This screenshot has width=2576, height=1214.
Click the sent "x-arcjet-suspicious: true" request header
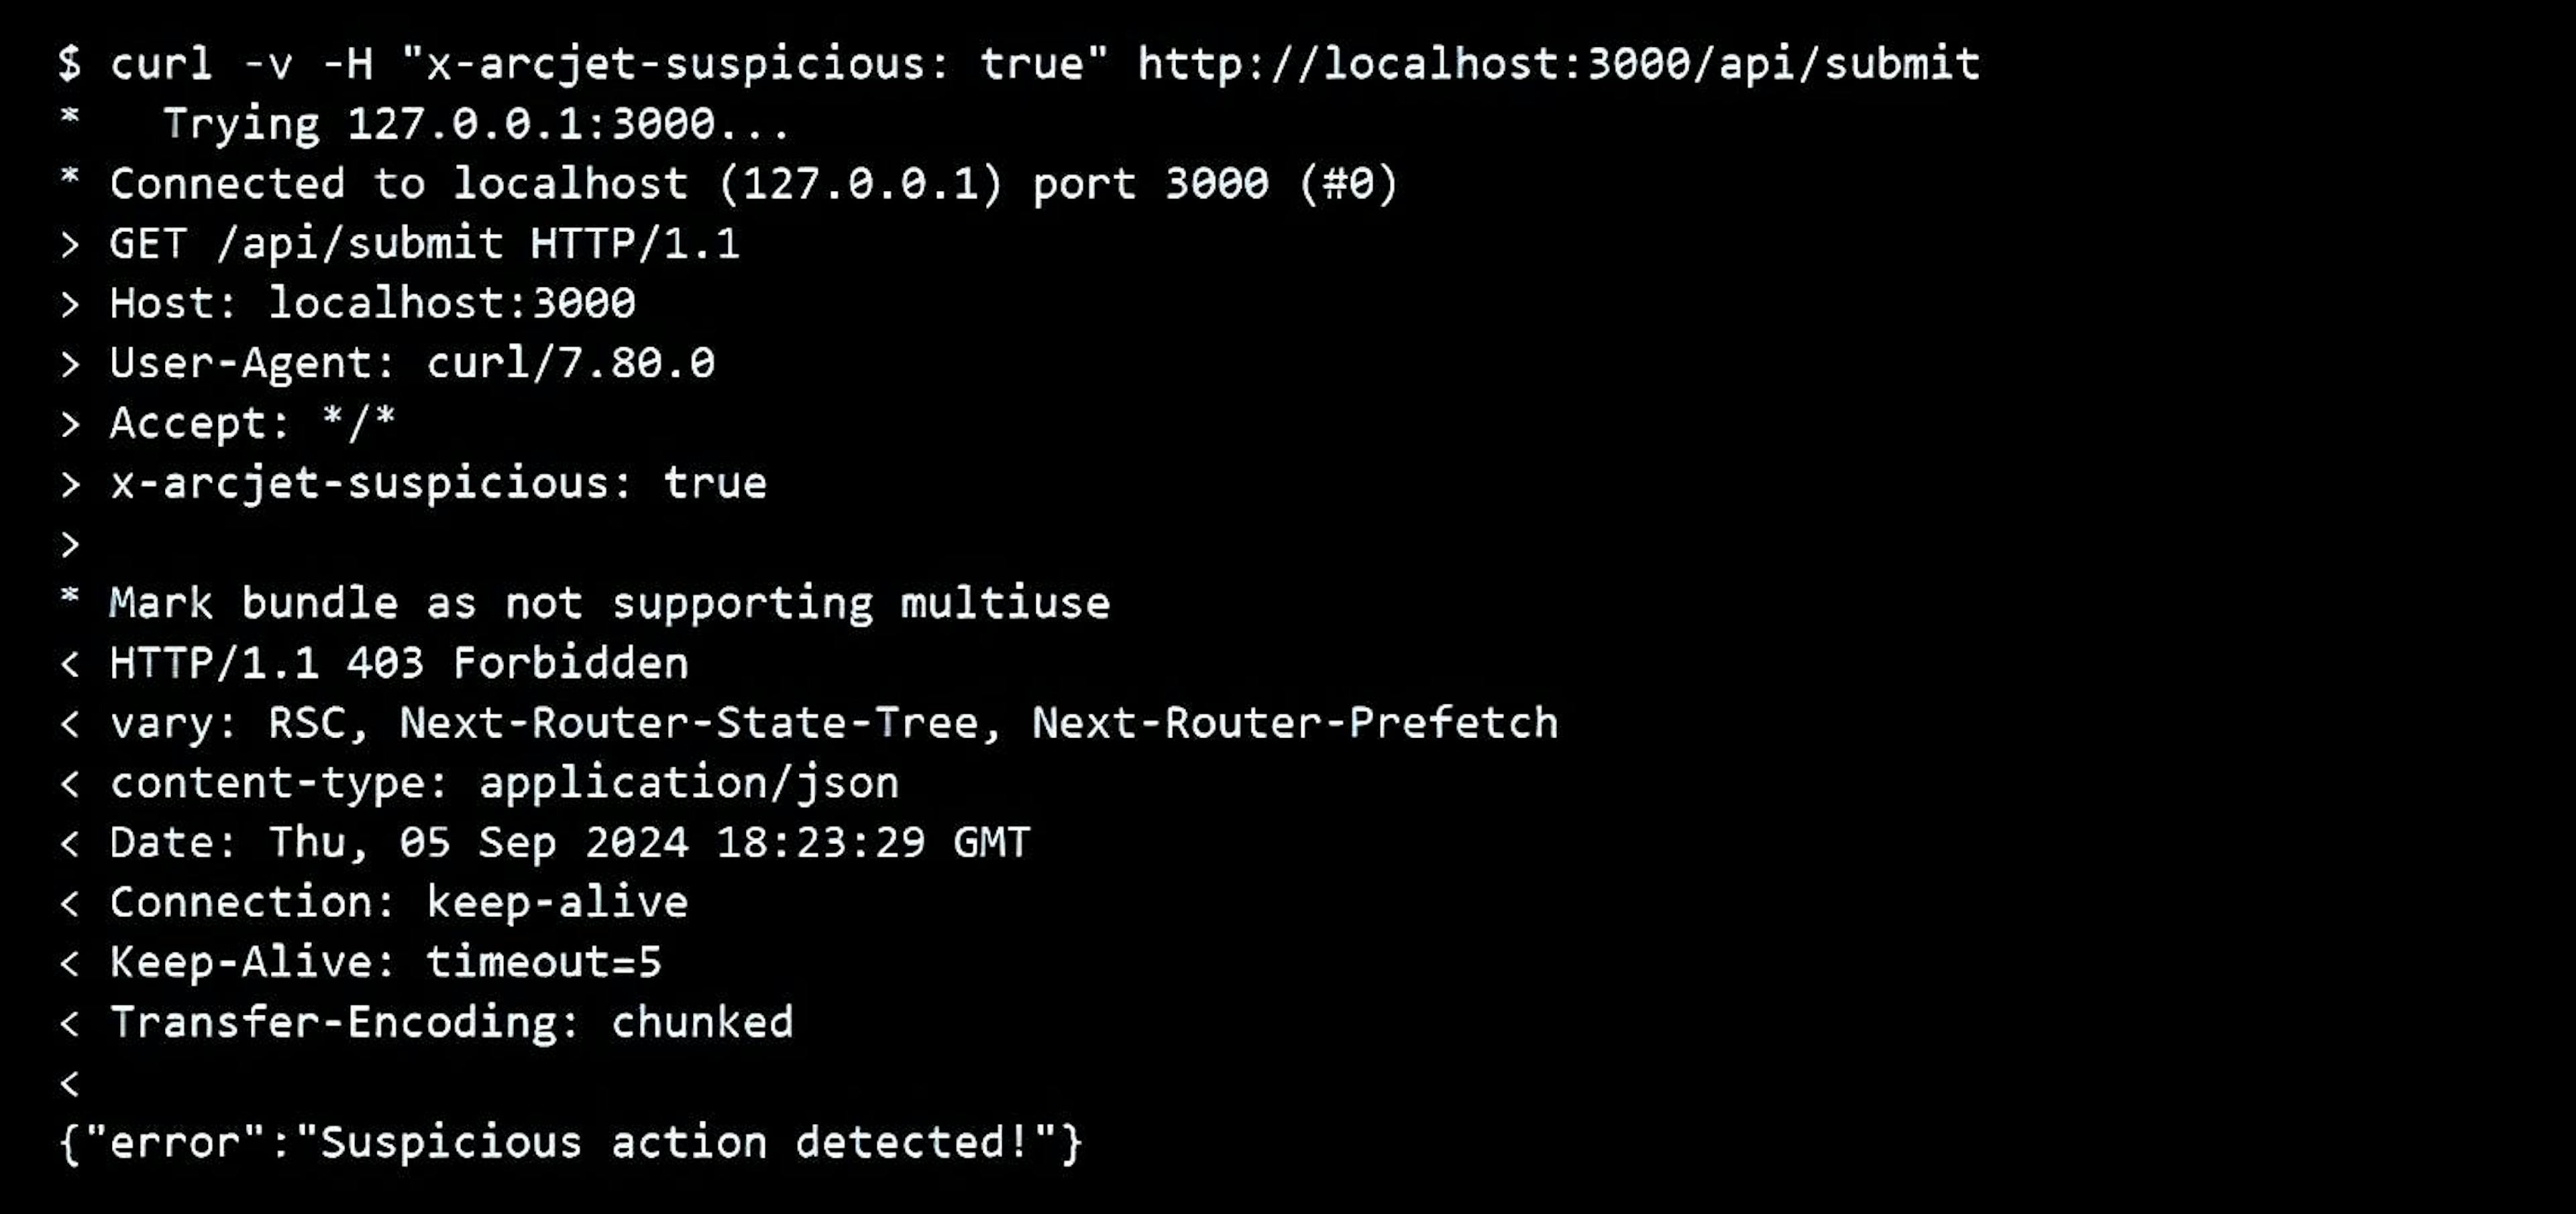(438, 483)
